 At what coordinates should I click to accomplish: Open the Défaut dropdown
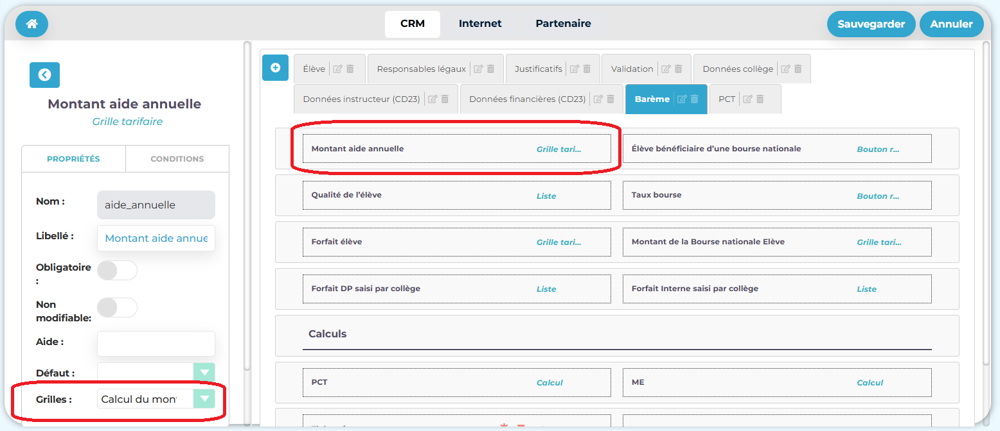[x=204, y=373]
